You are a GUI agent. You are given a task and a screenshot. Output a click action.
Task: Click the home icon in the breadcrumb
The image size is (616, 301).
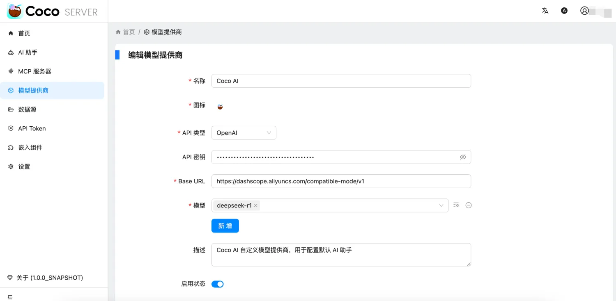point(118,32)
